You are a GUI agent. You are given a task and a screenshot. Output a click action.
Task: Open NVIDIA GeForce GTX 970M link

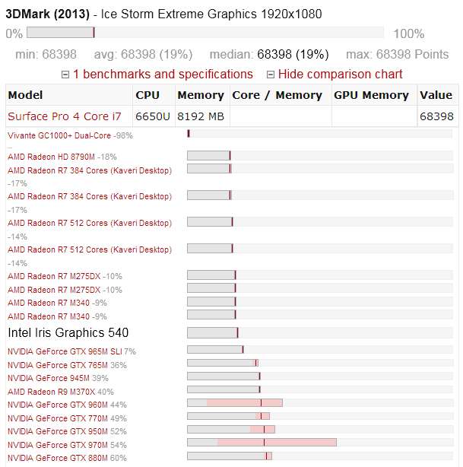click(x=58, y=445)
